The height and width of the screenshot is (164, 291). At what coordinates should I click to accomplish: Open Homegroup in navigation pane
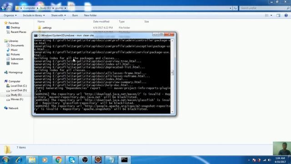[x=15, y=72]
